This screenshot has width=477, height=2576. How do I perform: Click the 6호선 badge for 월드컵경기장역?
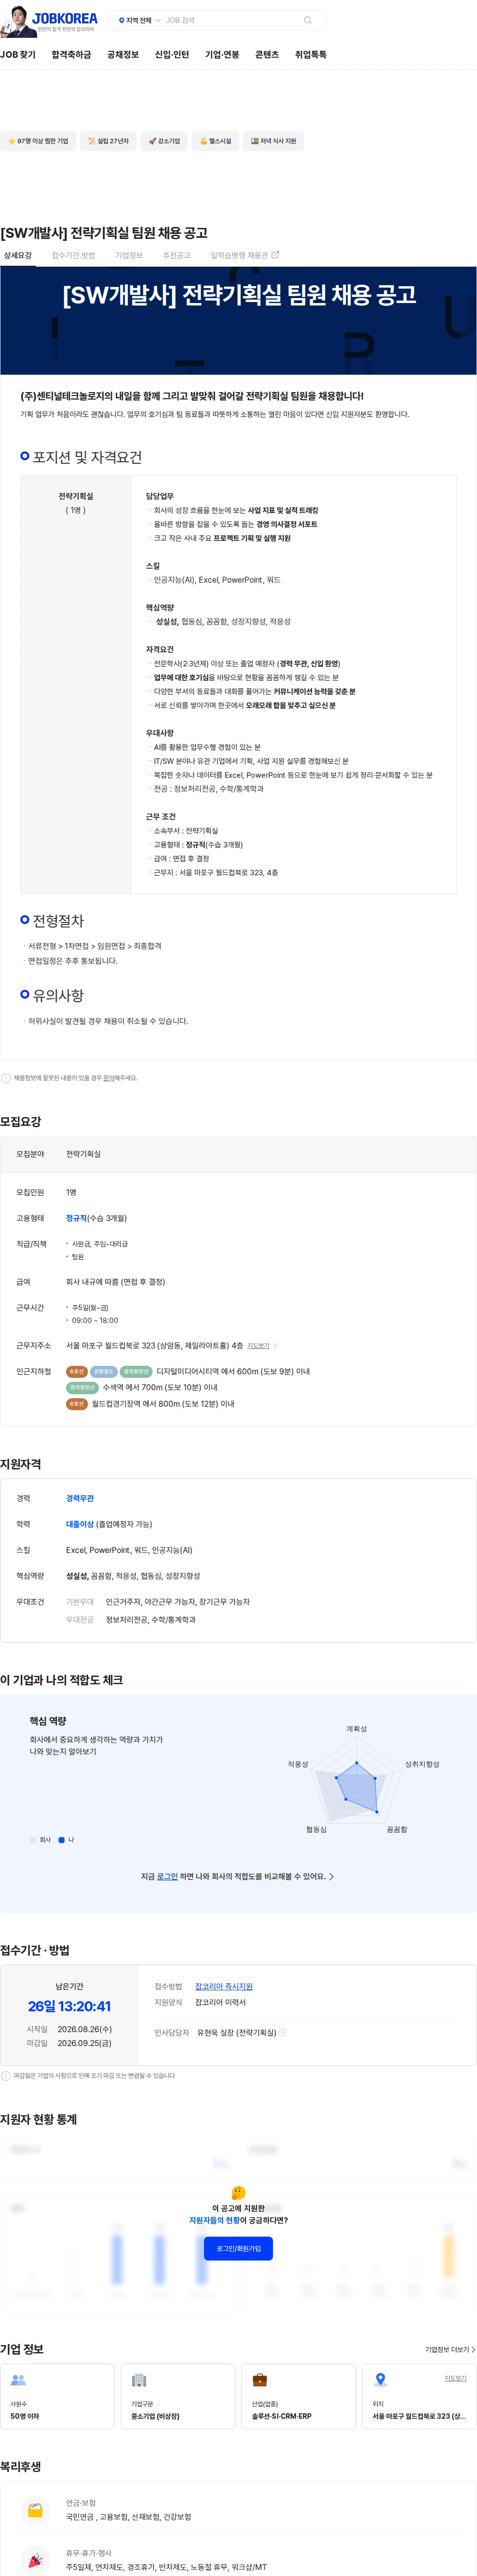click(77, 1403)
